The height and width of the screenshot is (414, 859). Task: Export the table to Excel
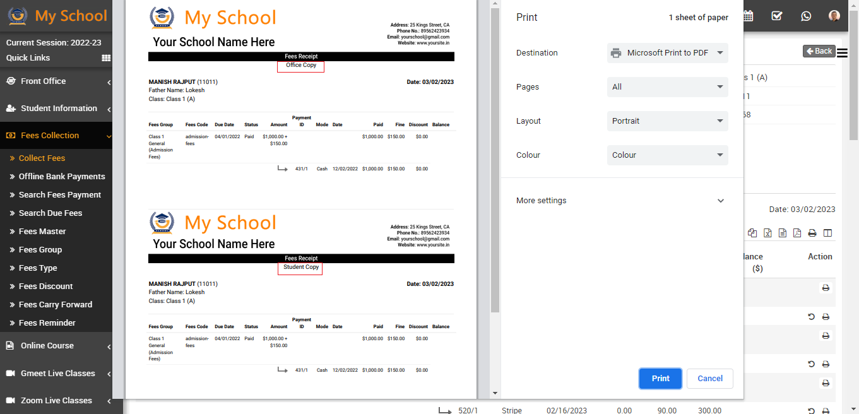pyautogui.click(x=767, y=234)
